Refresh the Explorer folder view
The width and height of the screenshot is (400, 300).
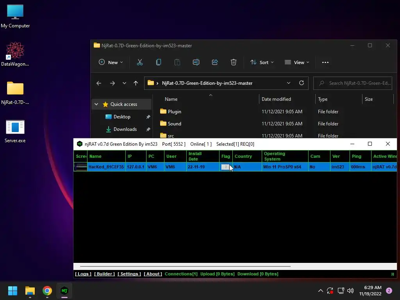(x=302, y=83)
